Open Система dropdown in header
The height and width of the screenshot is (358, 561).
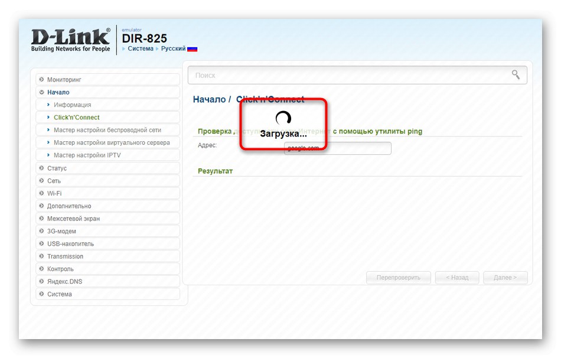pyautogui.click(x=141, y=48)
